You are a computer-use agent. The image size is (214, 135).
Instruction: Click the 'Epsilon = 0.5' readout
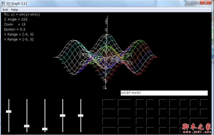pyautogui.click(x=15, y=29)
